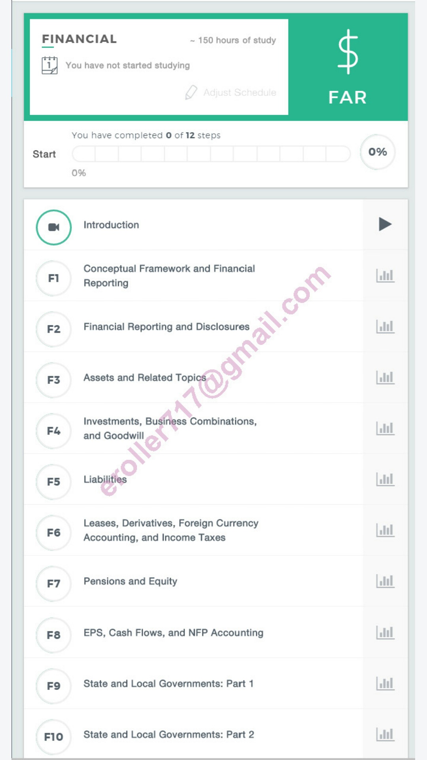
Task: Open bar chart stats for Liabilities
Action: pyautogui.click(x=385, y=479)
